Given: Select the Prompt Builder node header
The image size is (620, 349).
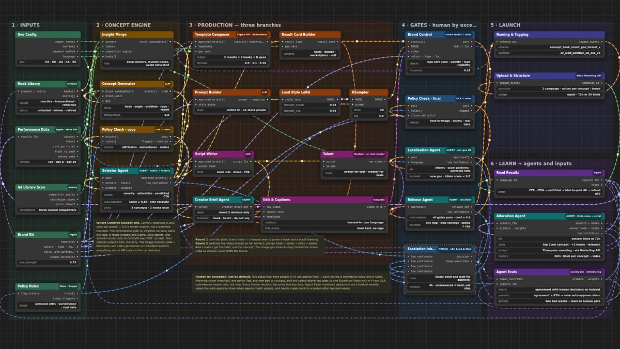Looking at the screenshot, I should [x=231, y=93].
